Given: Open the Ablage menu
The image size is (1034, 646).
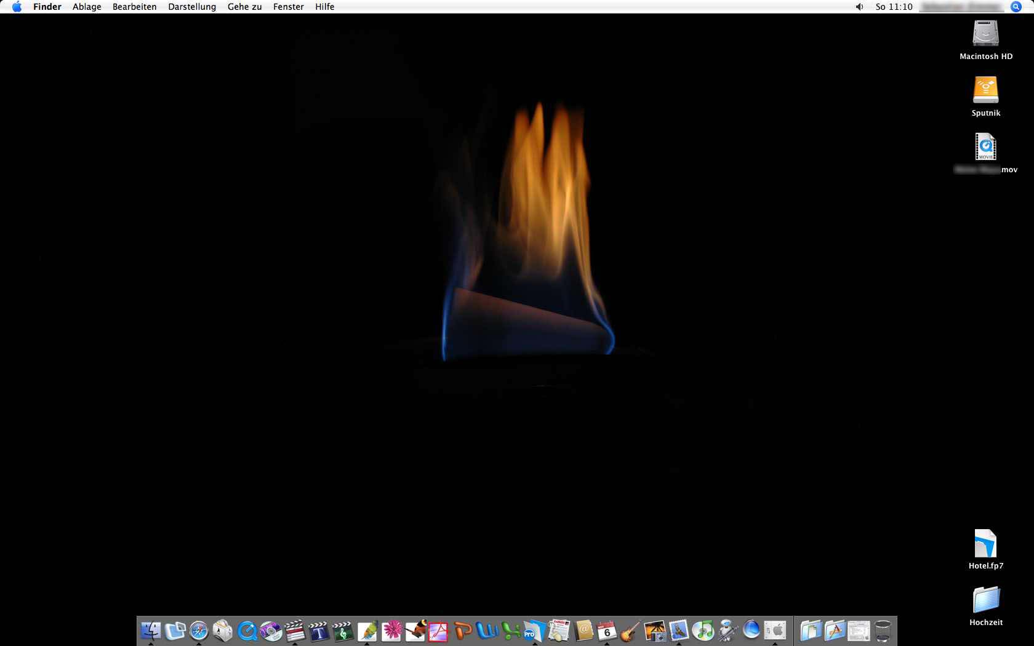Looking at the screenshot, I should (87, 7).
